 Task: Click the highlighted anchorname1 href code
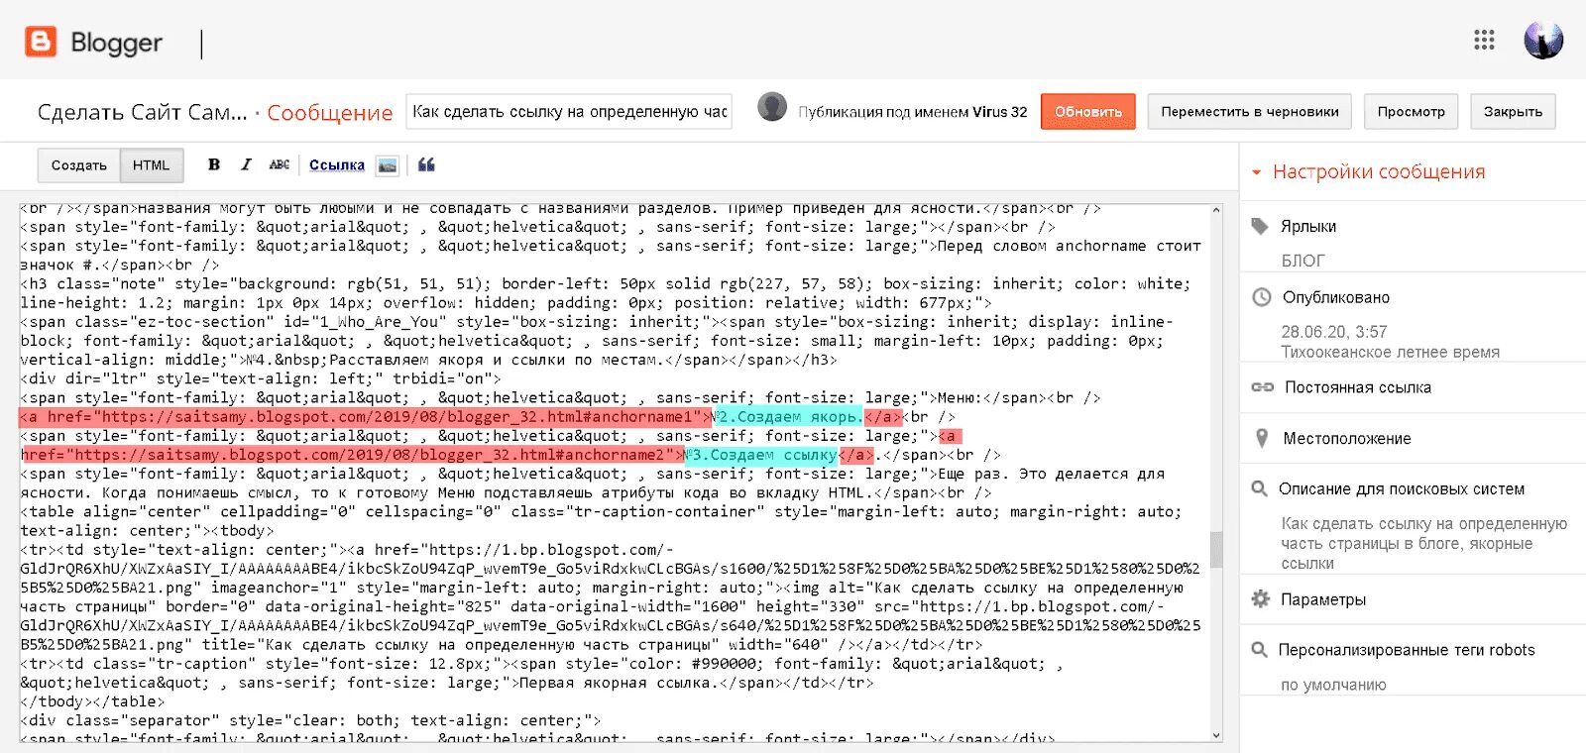[365, 417]
